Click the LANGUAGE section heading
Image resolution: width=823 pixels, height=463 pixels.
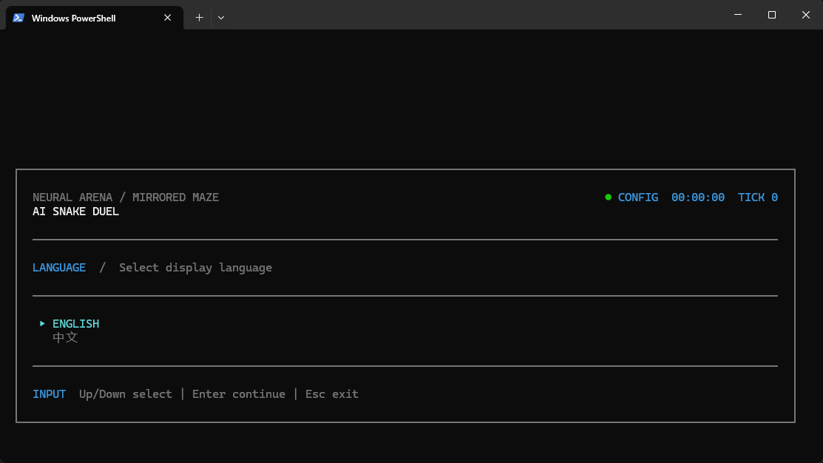tap(59, 268)
